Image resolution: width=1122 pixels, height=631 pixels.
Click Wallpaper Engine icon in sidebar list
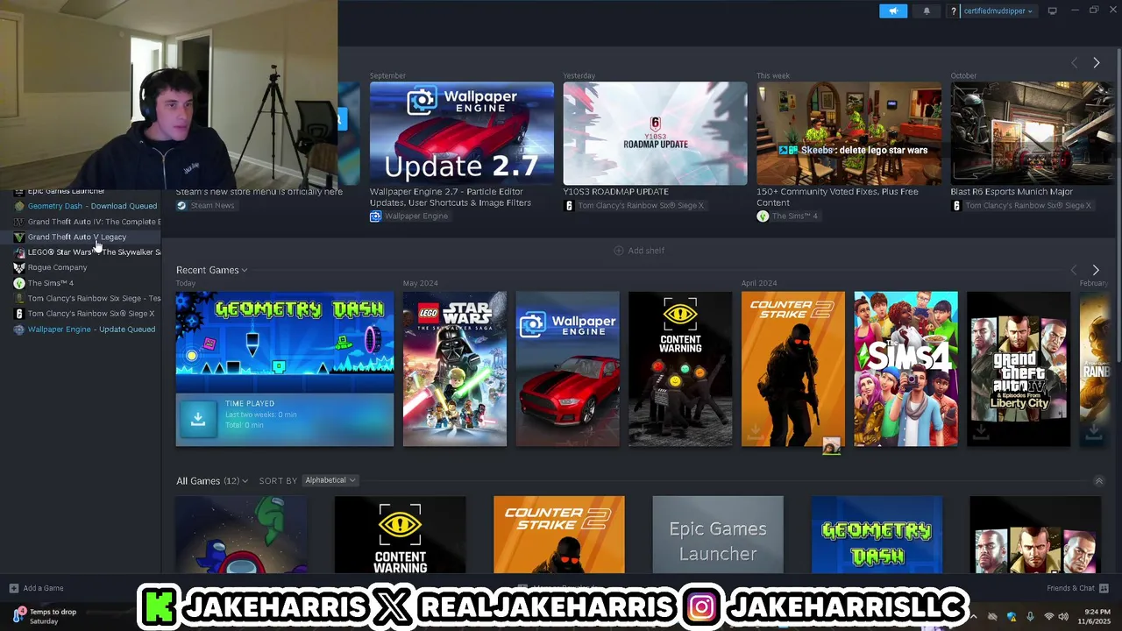pyautogui.click(x=19, y=330)
